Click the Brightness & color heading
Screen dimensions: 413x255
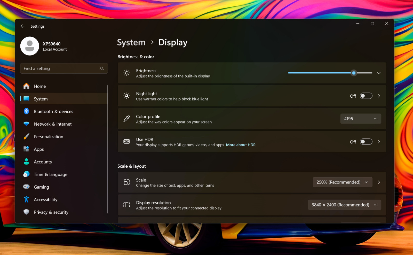coord(136,57)
